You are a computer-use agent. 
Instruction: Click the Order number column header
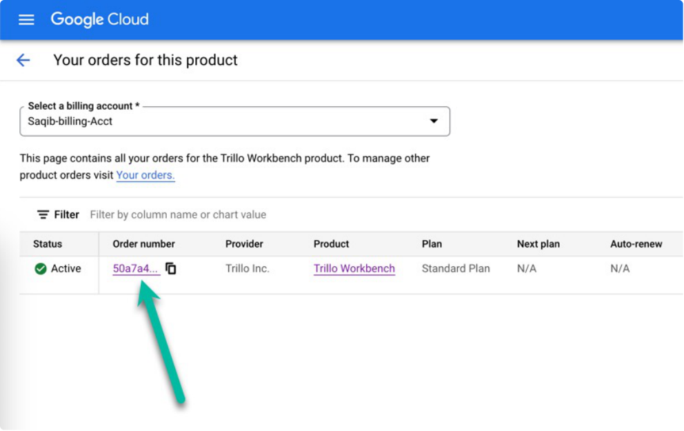143,244
